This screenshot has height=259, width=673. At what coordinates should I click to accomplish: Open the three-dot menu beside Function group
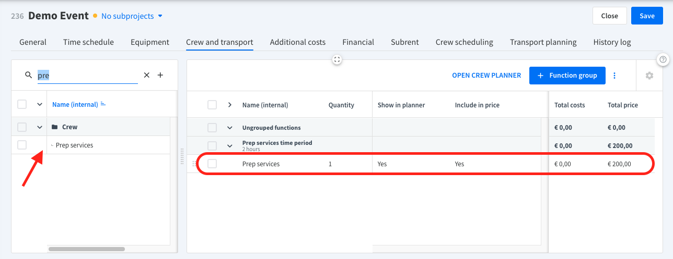click(614, 76)
